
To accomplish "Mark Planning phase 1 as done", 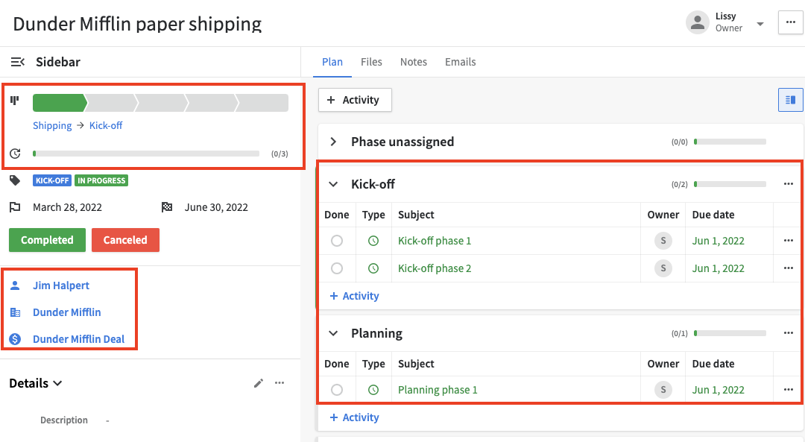I will (337, 389).
